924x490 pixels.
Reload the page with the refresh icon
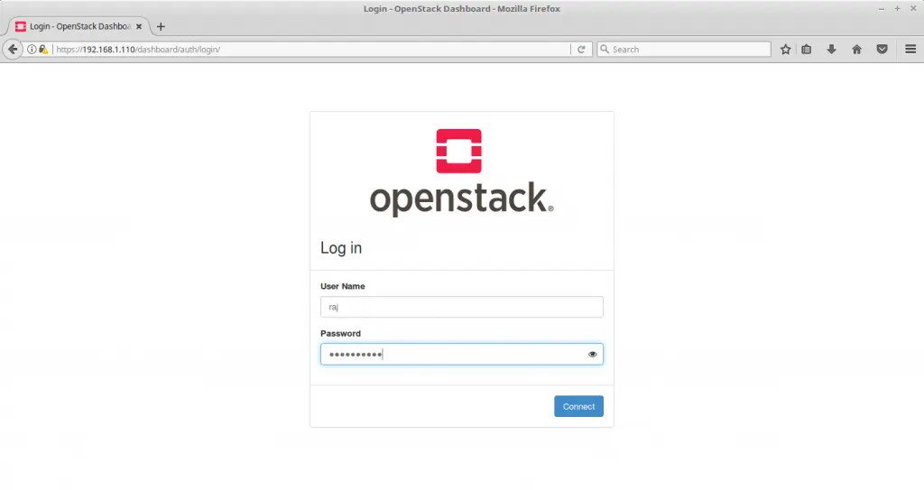[x=581, y=50]
